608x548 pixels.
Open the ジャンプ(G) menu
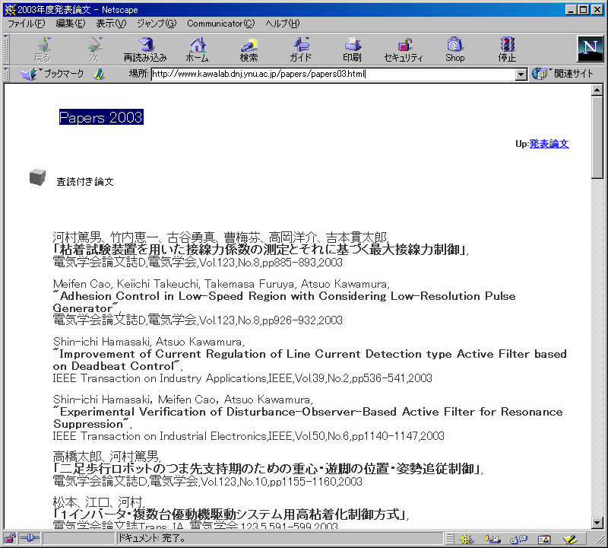point(157,24)
